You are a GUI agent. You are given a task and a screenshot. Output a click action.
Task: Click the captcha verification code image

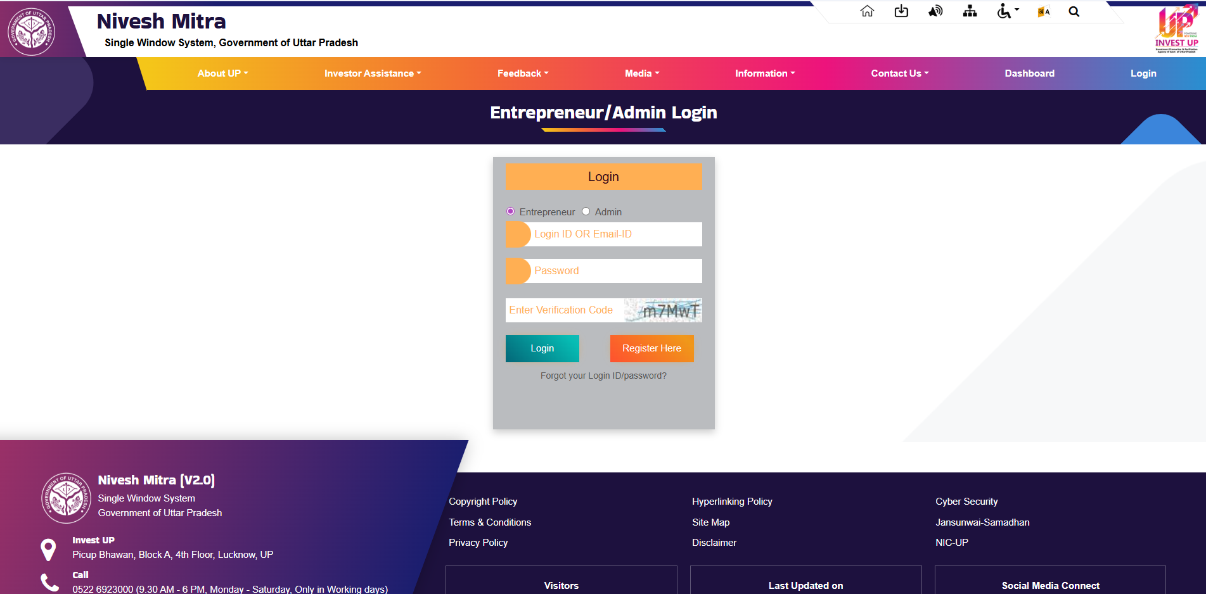click(664, 310)
